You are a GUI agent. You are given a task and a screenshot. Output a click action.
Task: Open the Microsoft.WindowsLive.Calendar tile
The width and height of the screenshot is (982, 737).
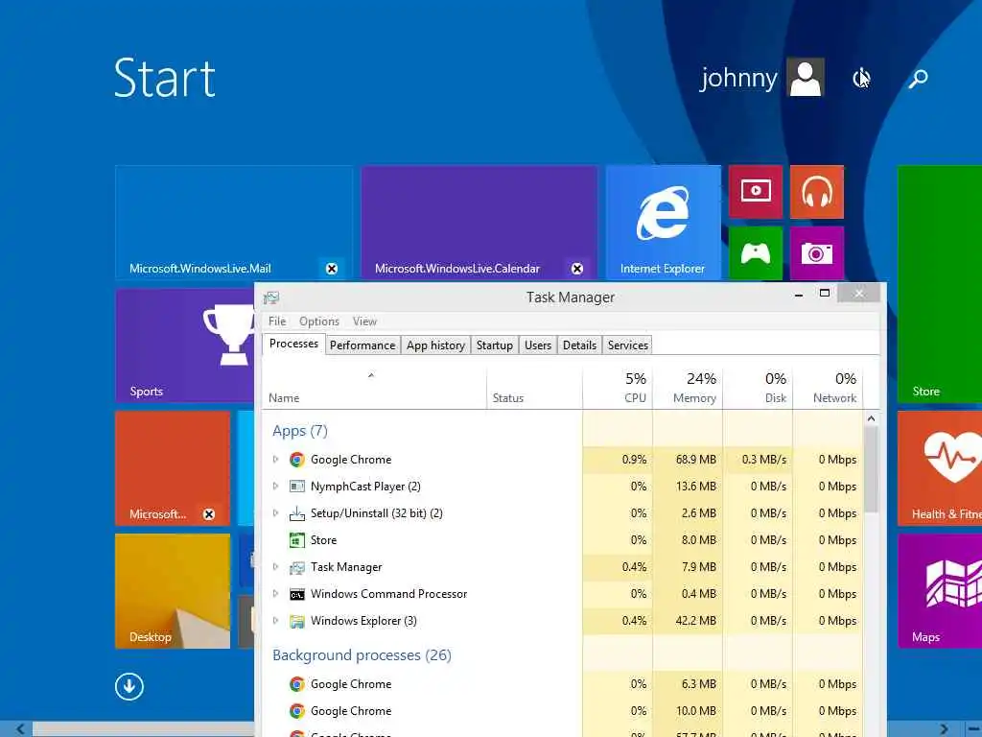click(x=479, y=222)
